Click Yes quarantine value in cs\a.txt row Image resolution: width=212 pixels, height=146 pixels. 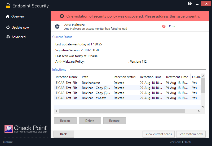[194, 98]
